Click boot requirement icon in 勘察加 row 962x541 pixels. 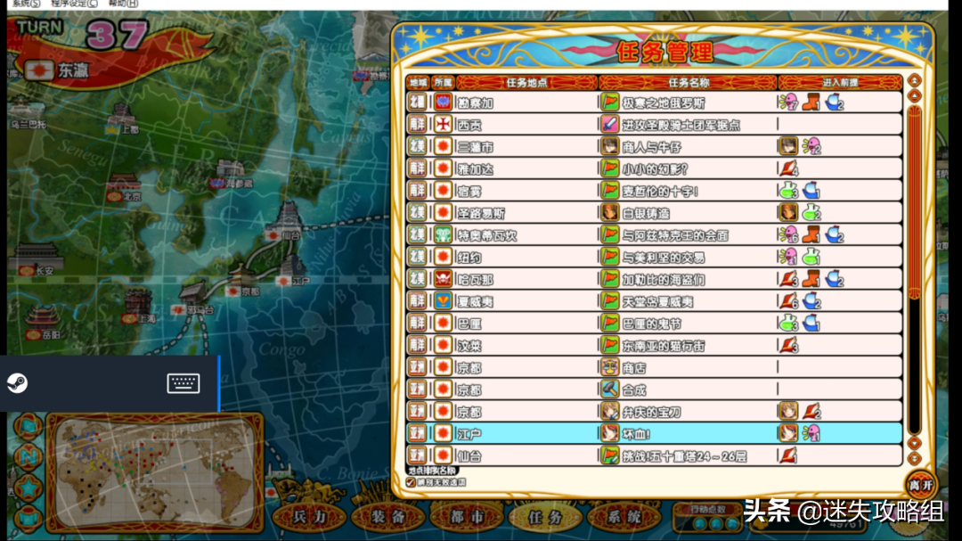pos(811,102)
